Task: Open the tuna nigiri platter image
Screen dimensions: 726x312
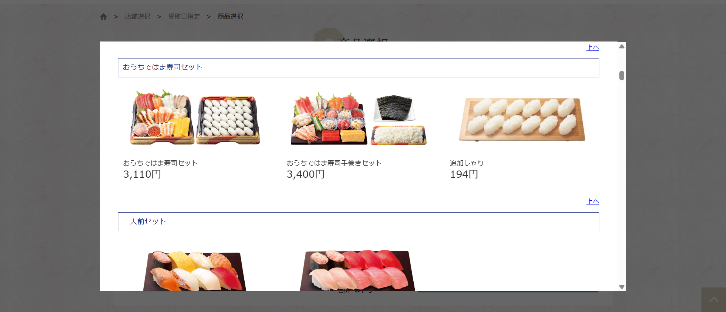Action: pos(358,270)
